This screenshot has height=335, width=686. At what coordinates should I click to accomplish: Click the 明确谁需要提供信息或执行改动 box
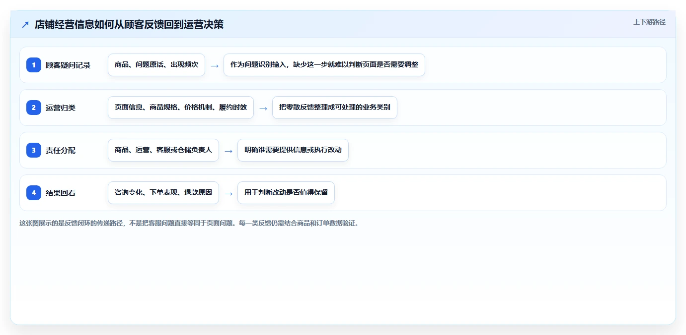[293, 150]
